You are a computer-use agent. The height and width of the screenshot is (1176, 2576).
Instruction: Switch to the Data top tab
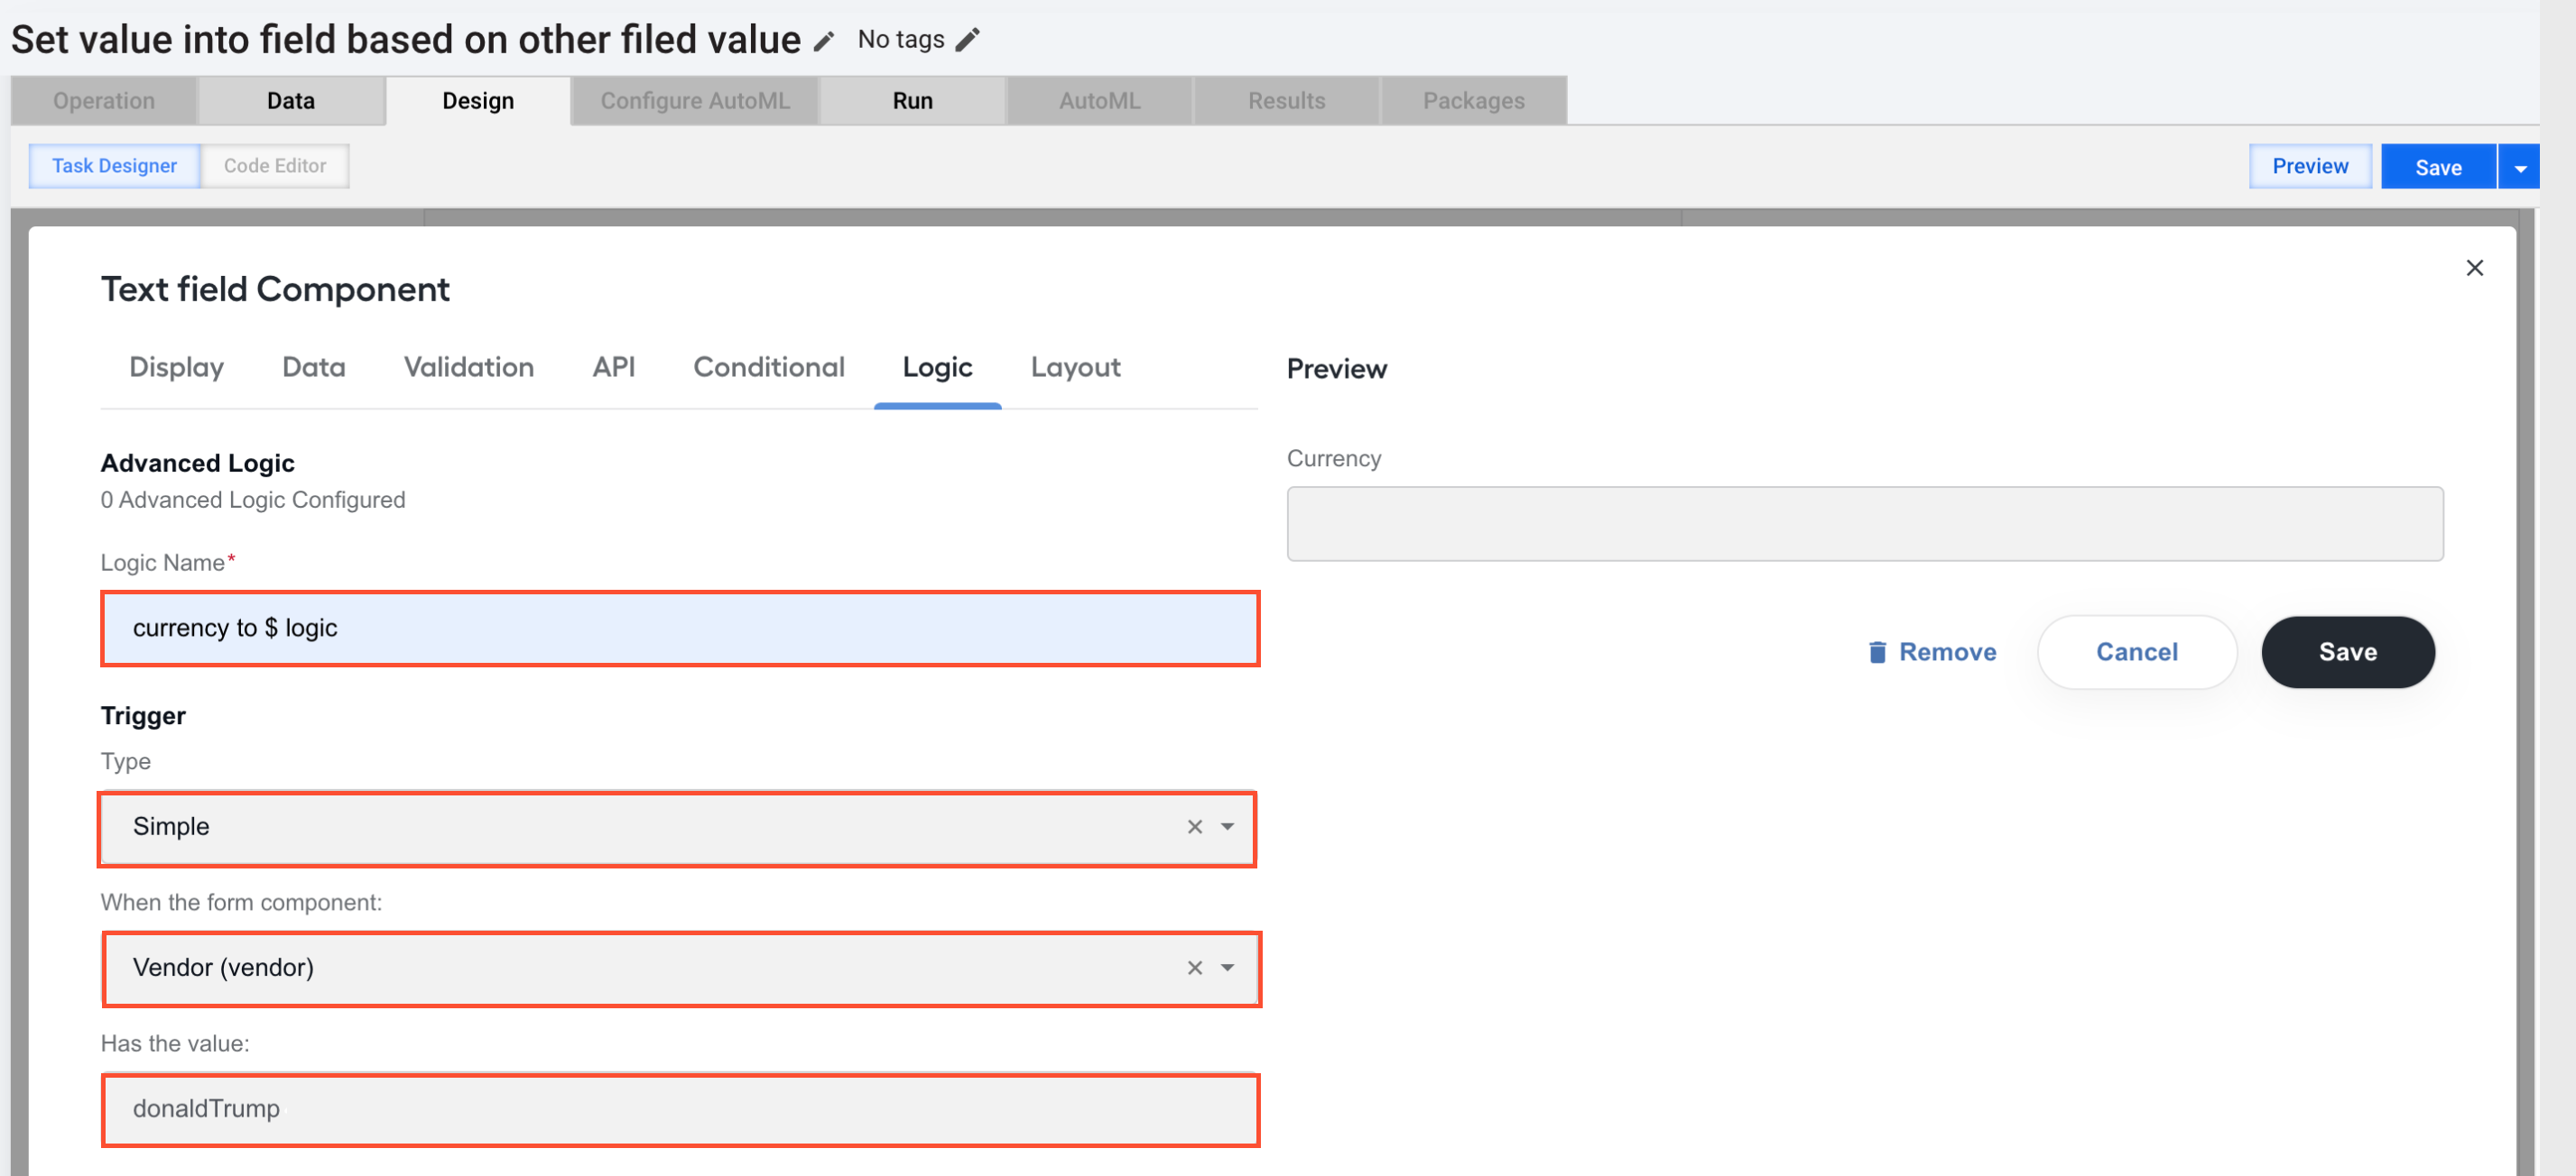click(x=291, y=101)
